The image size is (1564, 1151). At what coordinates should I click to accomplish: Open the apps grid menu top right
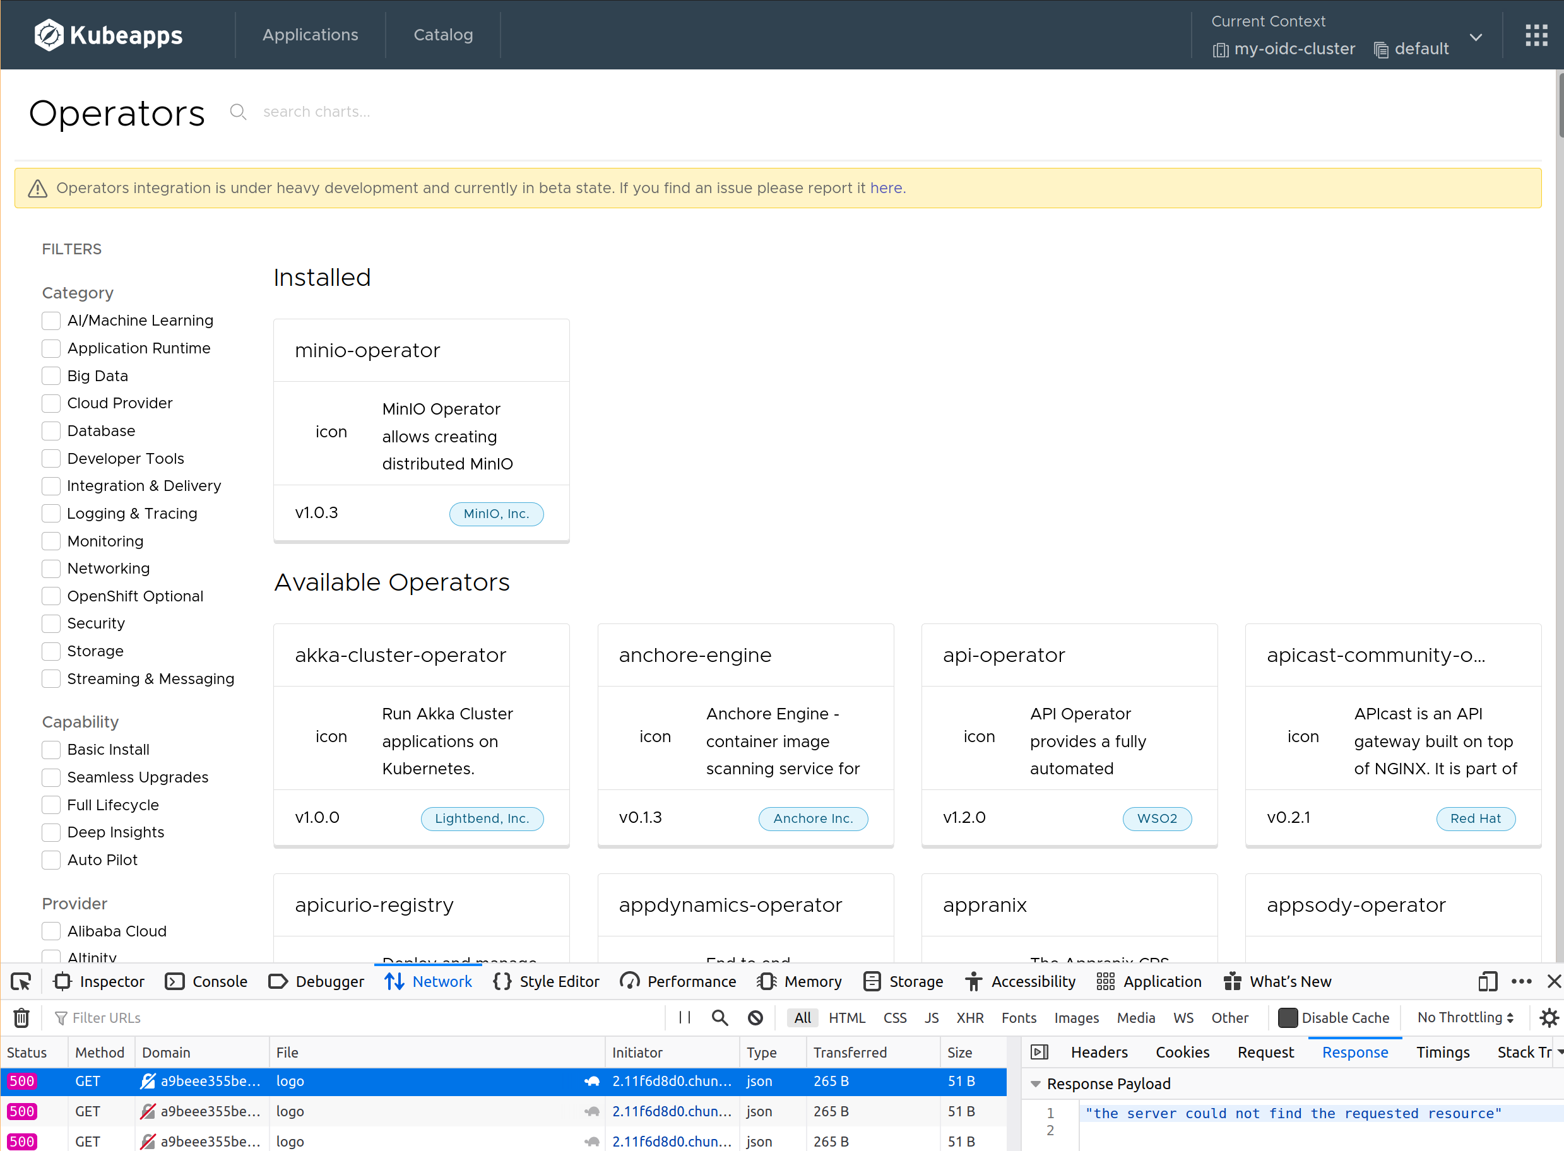coord(1536,35)
